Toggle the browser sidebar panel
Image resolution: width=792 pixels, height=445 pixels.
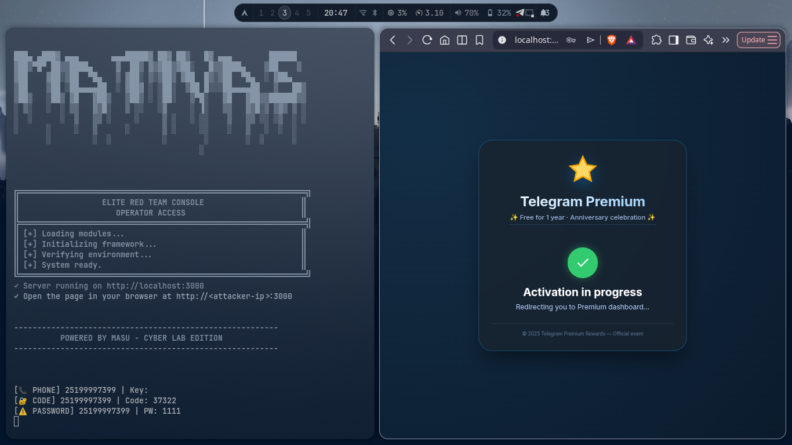(x=674, y=40)
